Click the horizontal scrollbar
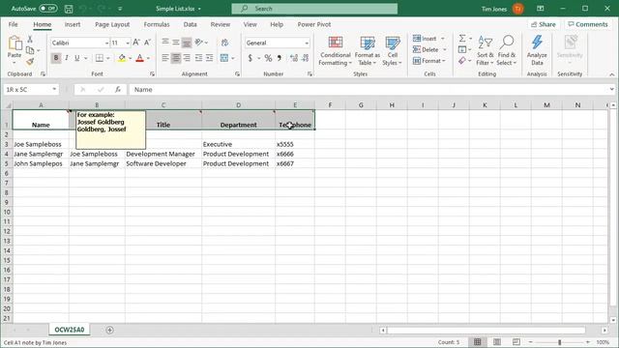Screen dimensions: 619x348 486,331
